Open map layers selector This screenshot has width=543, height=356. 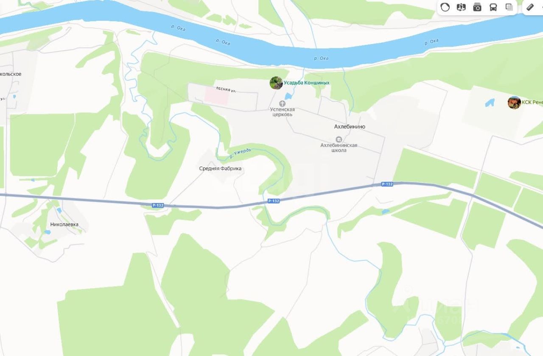click(509, 7)
